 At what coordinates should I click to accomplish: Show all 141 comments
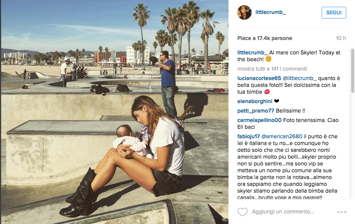point(272,69)
